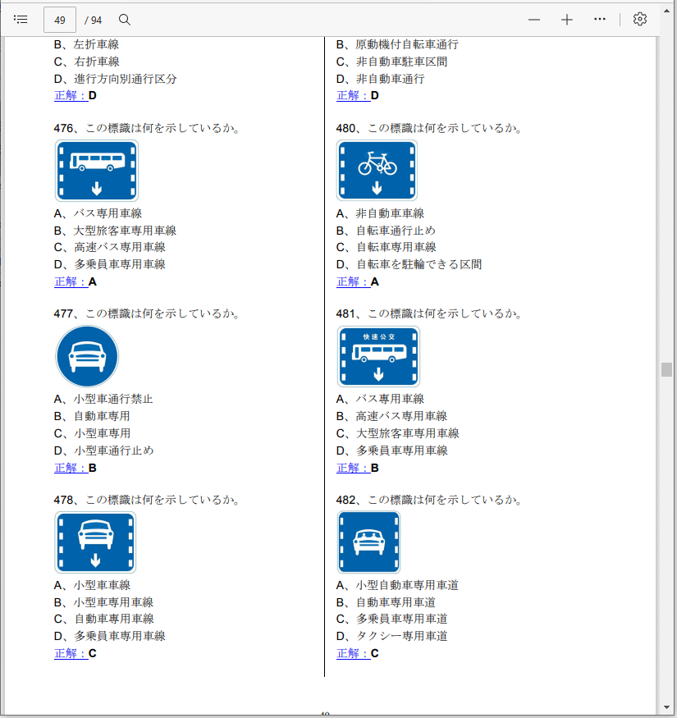677x718 pixels.
Task: Click the round car sign in question 477
Action: (x=87, y=357)
